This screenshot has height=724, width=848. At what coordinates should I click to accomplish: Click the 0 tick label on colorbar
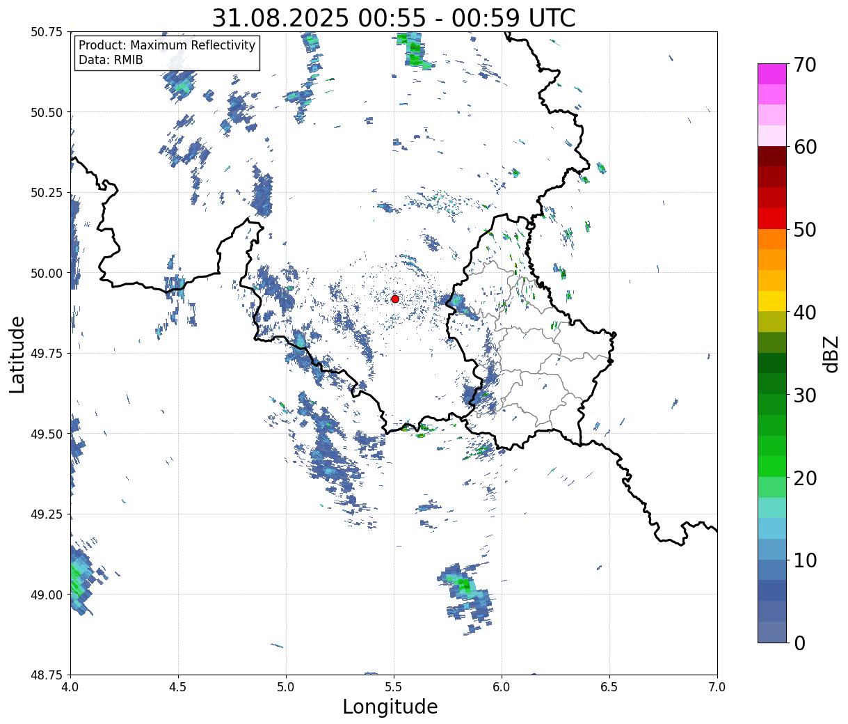799,643
